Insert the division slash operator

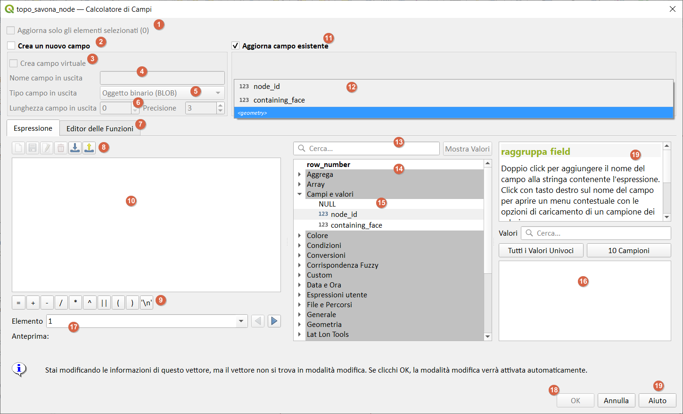[x=61, y=303]
